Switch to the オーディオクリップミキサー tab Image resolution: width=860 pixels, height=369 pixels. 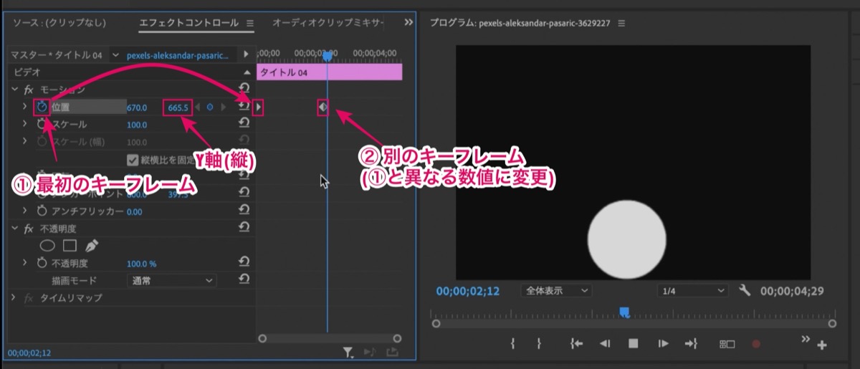(x=328, y=23)
